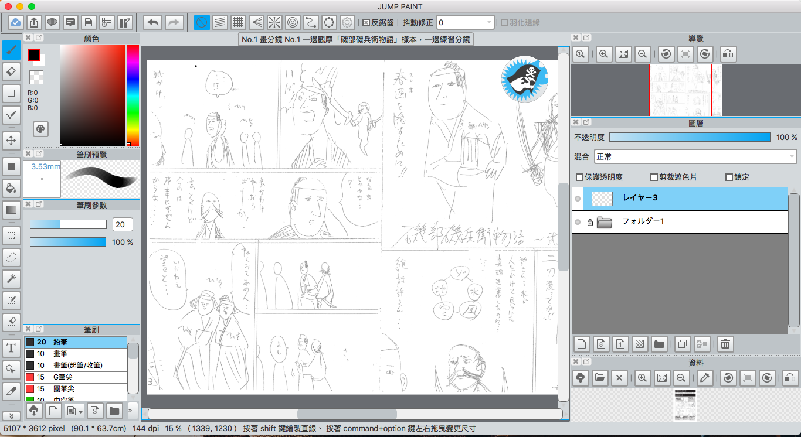Enable parallel line snap

220,23
